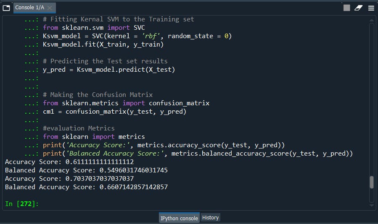The width and height of the screenshot is (378, 224).
Task: Click the comment '# Fitting Kernal SVM to the Training set'
Action: (119, 19)
